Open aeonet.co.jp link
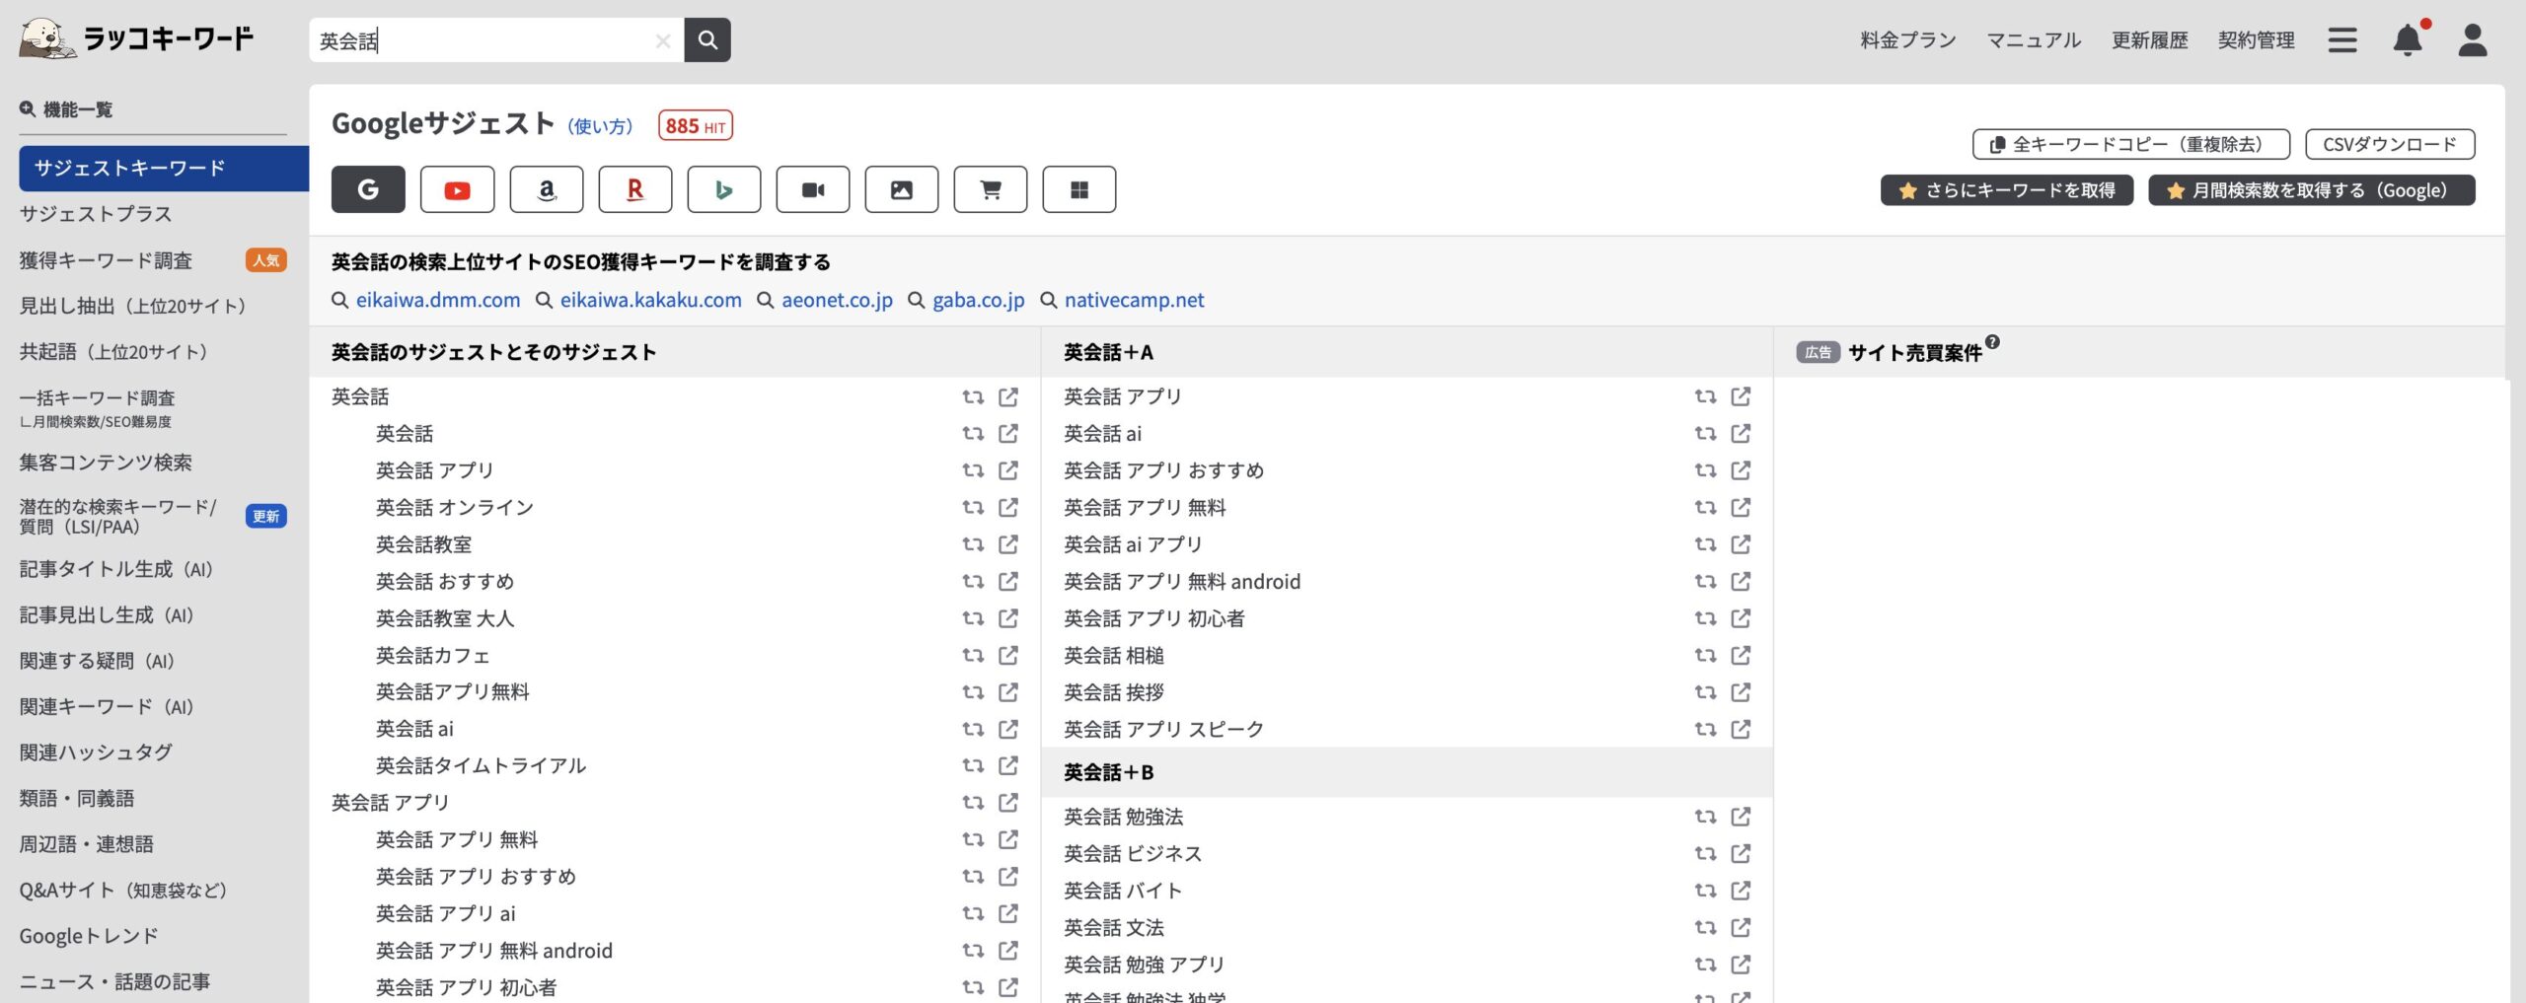This screenshot has height=1003, width=2526. click(837, 300)
